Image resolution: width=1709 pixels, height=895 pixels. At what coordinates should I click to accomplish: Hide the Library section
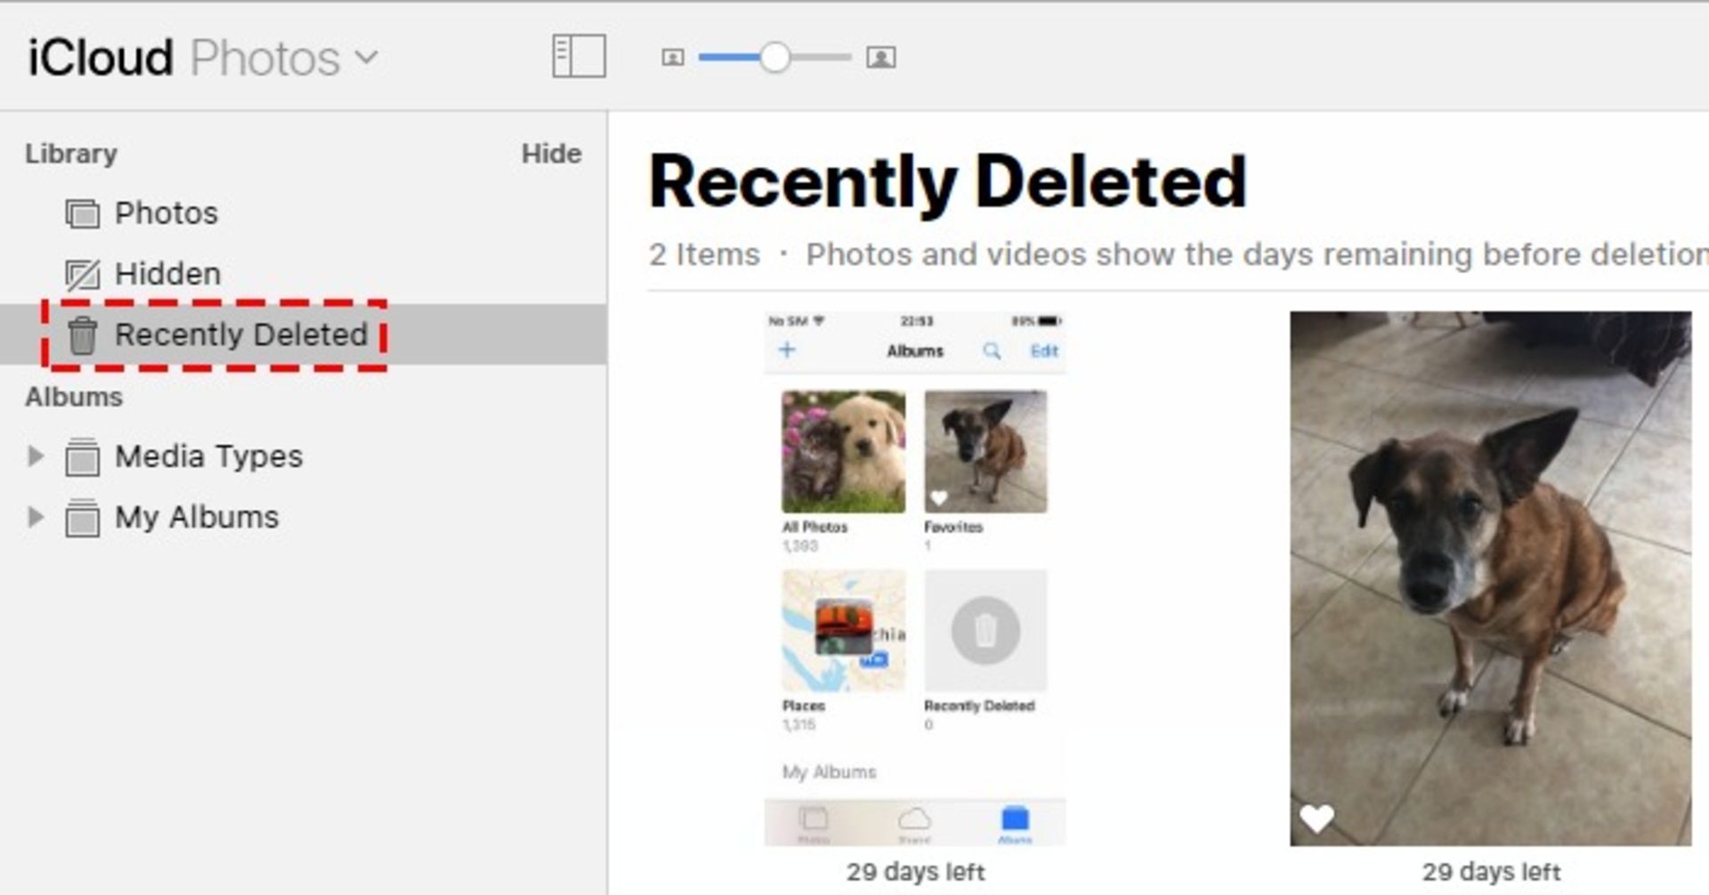pos(551,154)
